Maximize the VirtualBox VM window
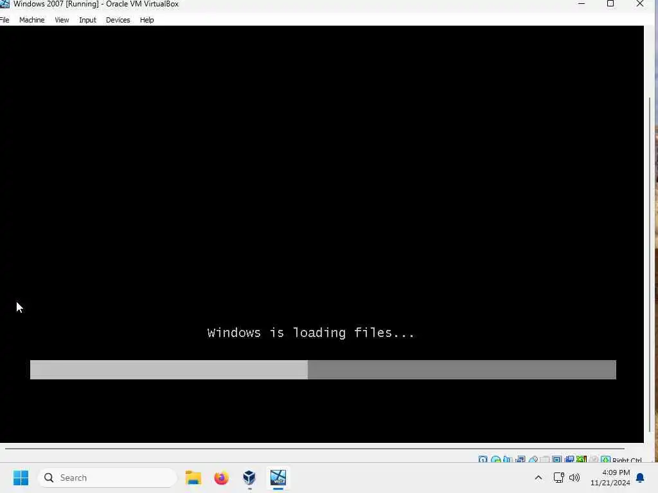658x493 pixels. (x=610, y=4)
